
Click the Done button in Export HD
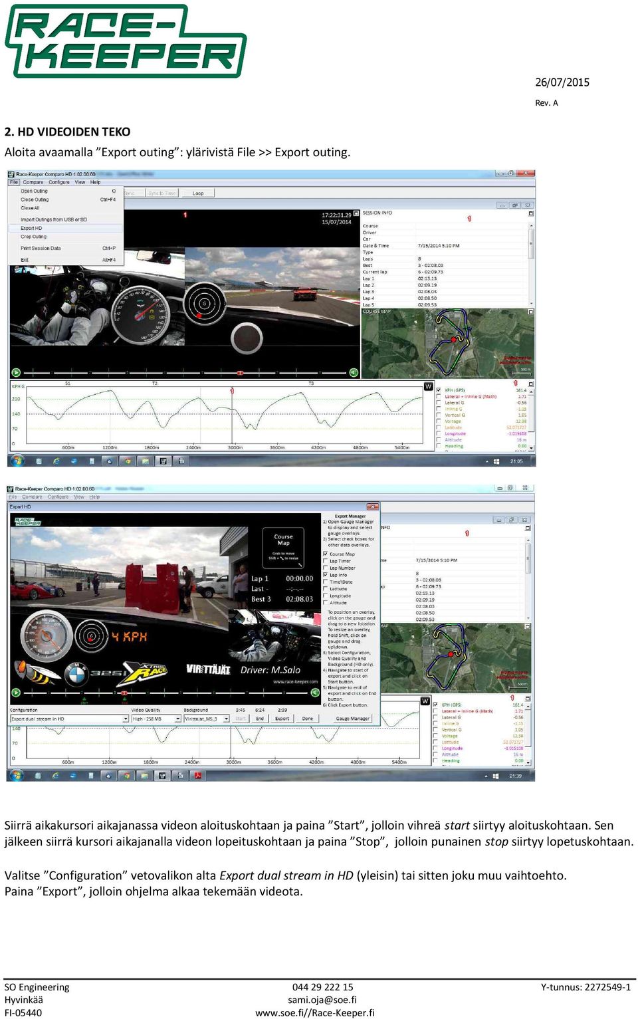[x=308, y=719]
